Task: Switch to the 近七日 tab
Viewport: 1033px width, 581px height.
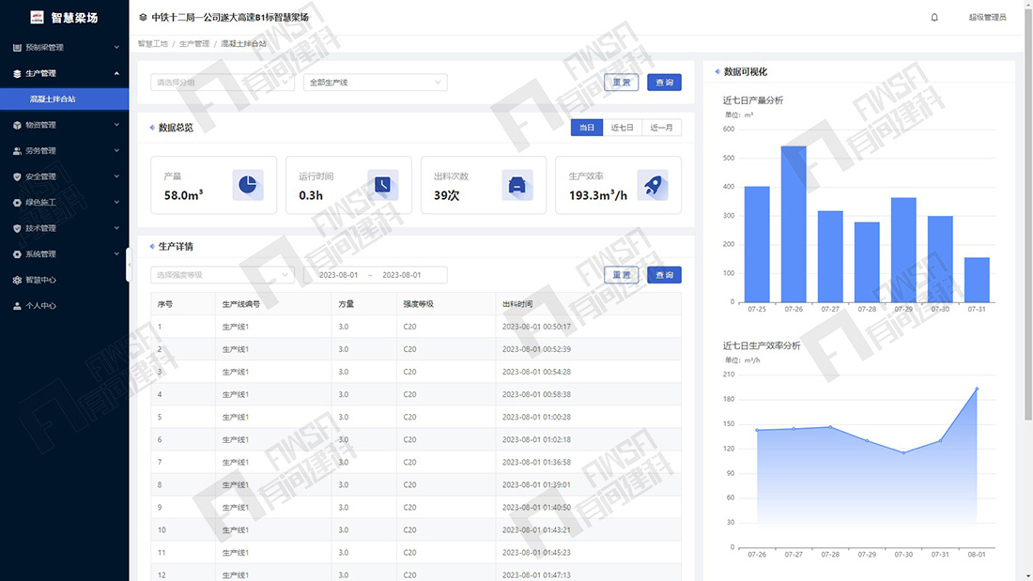Action: coord(622,128)
